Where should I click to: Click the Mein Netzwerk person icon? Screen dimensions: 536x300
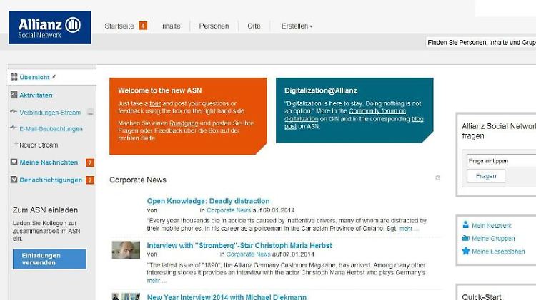pos(466,225)
